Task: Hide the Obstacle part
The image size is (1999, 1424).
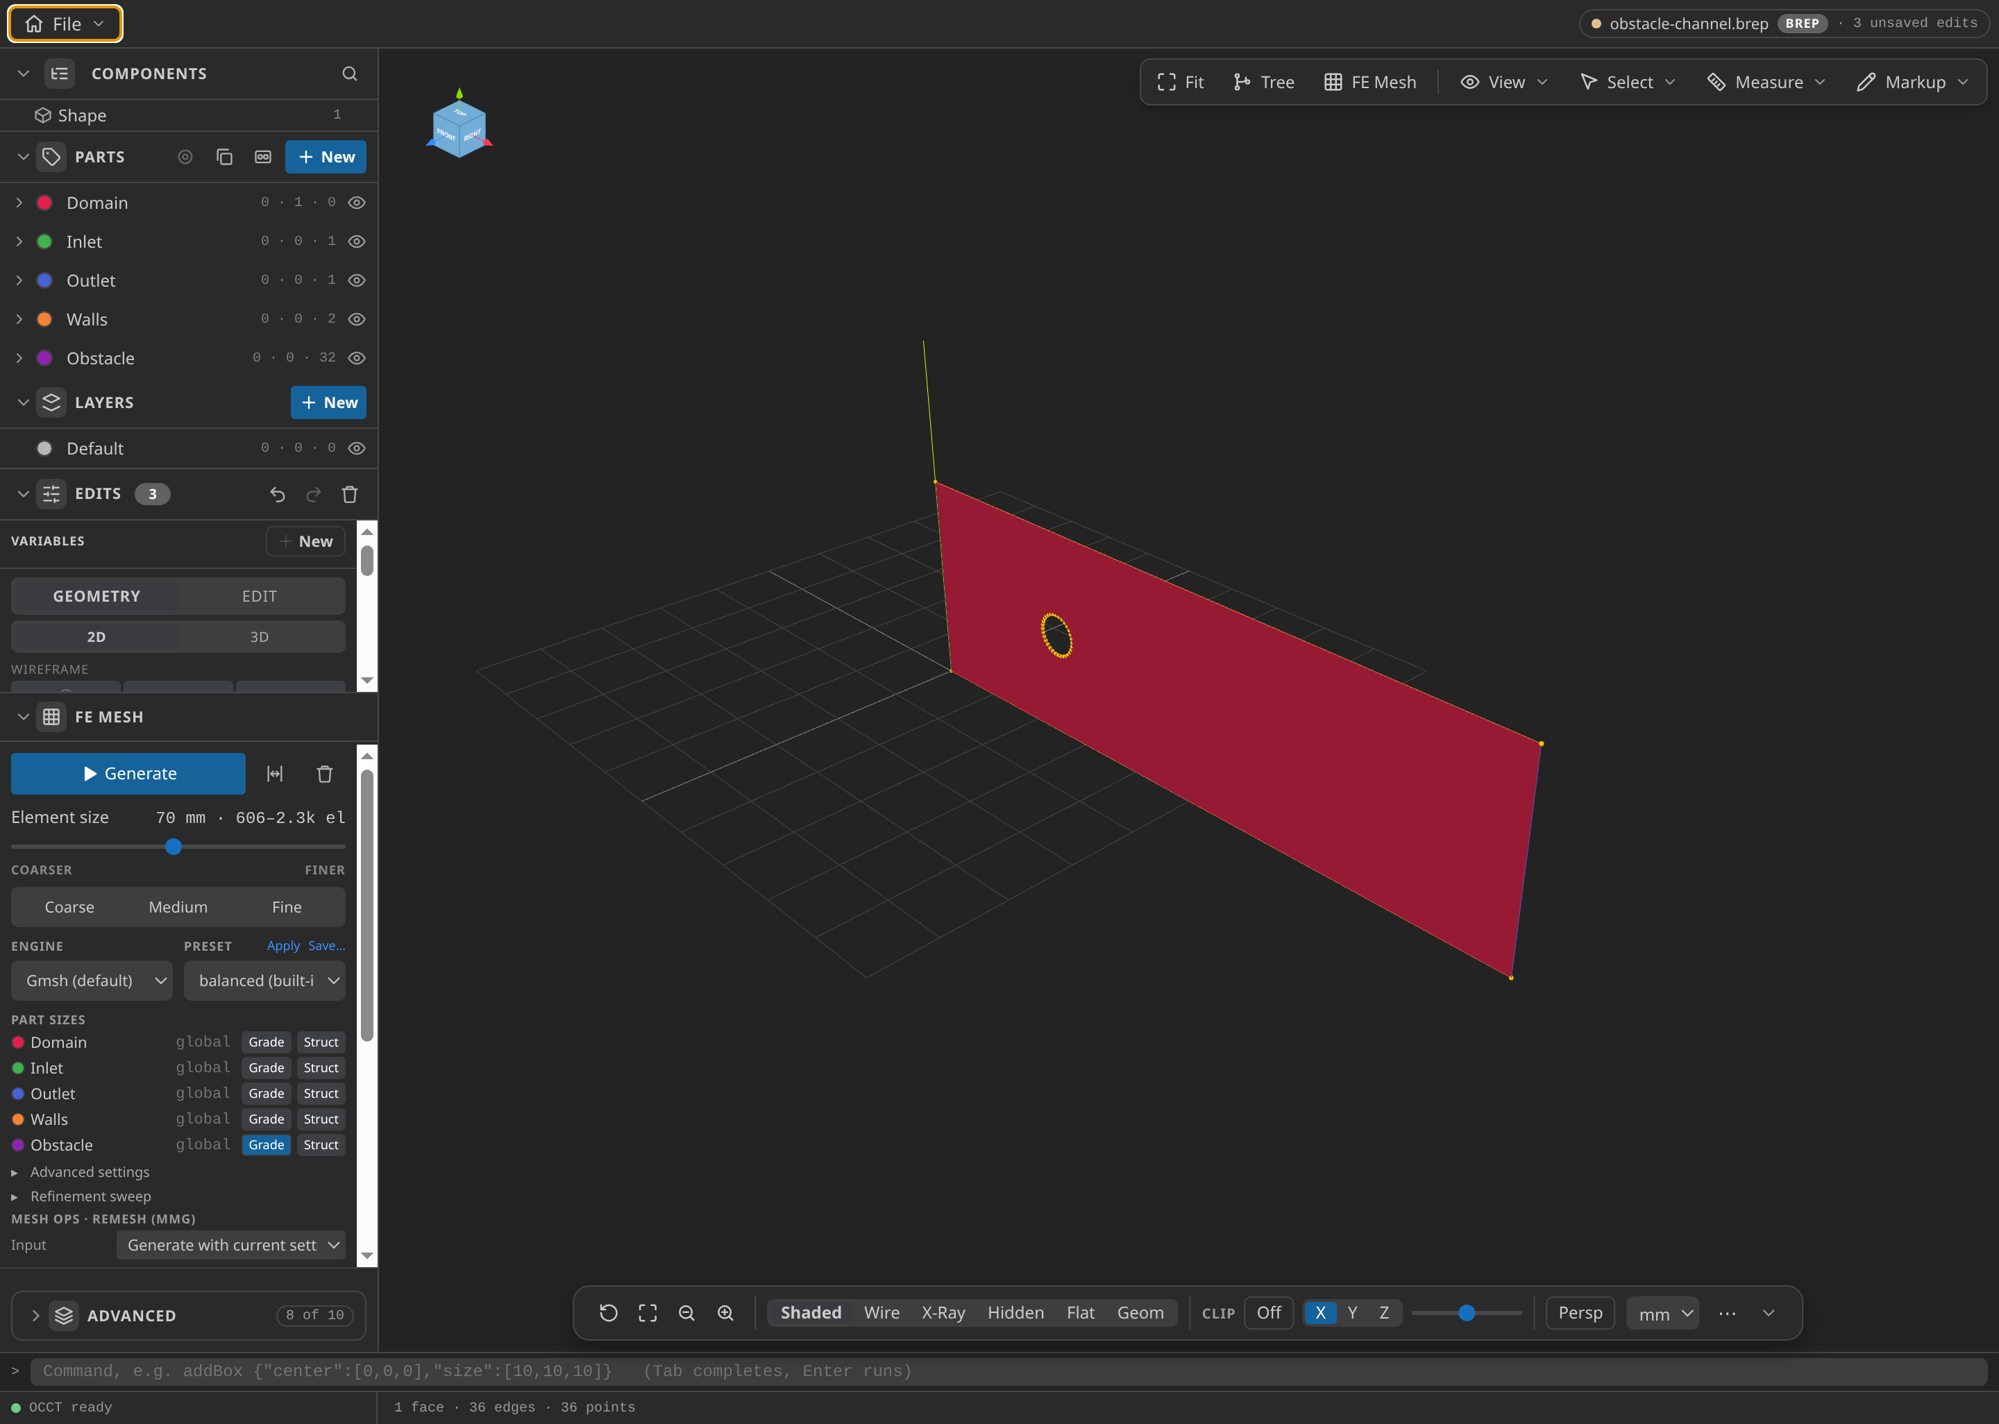Action: (357, 358)
